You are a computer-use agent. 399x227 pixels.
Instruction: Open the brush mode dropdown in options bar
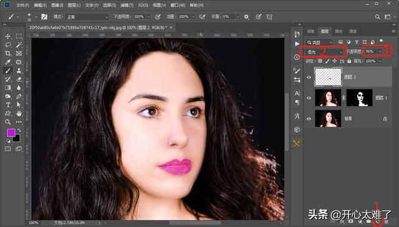[87, 17]
